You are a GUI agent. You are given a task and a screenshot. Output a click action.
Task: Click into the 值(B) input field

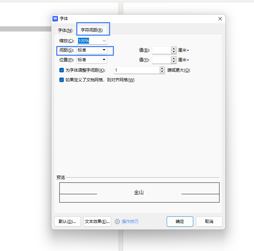pyautogui.click(x=162, y=50)
